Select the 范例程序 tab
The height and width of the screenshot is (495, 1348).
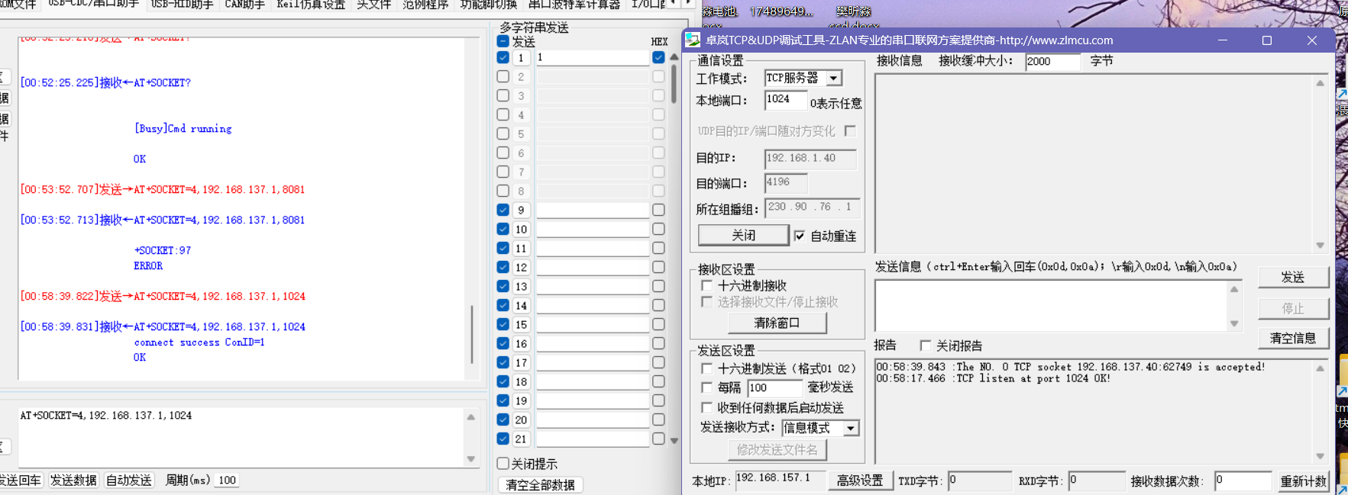(425, 5)
